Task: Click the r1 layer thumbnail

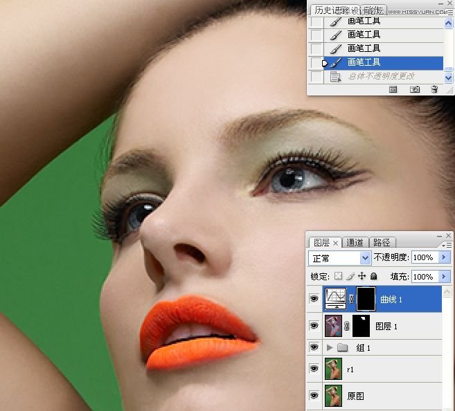Action: click(333, 369)
